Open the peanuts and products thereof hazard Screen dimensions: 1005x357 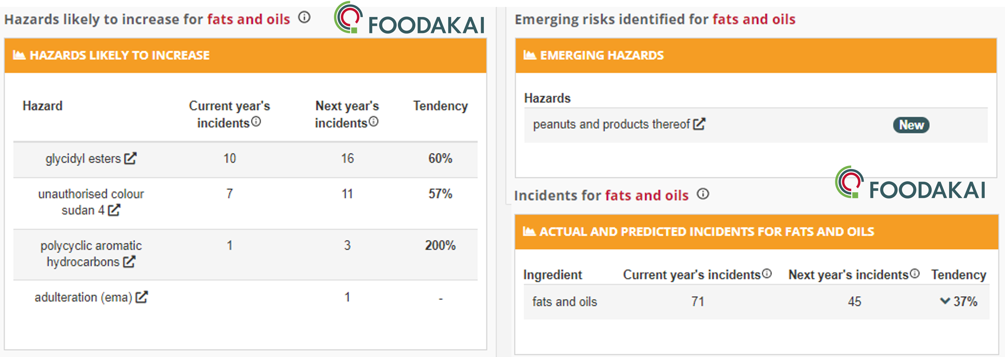[x=611, y=125]
